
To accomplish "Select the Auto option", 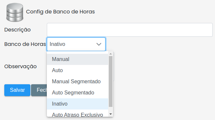I will click(77, 70).
